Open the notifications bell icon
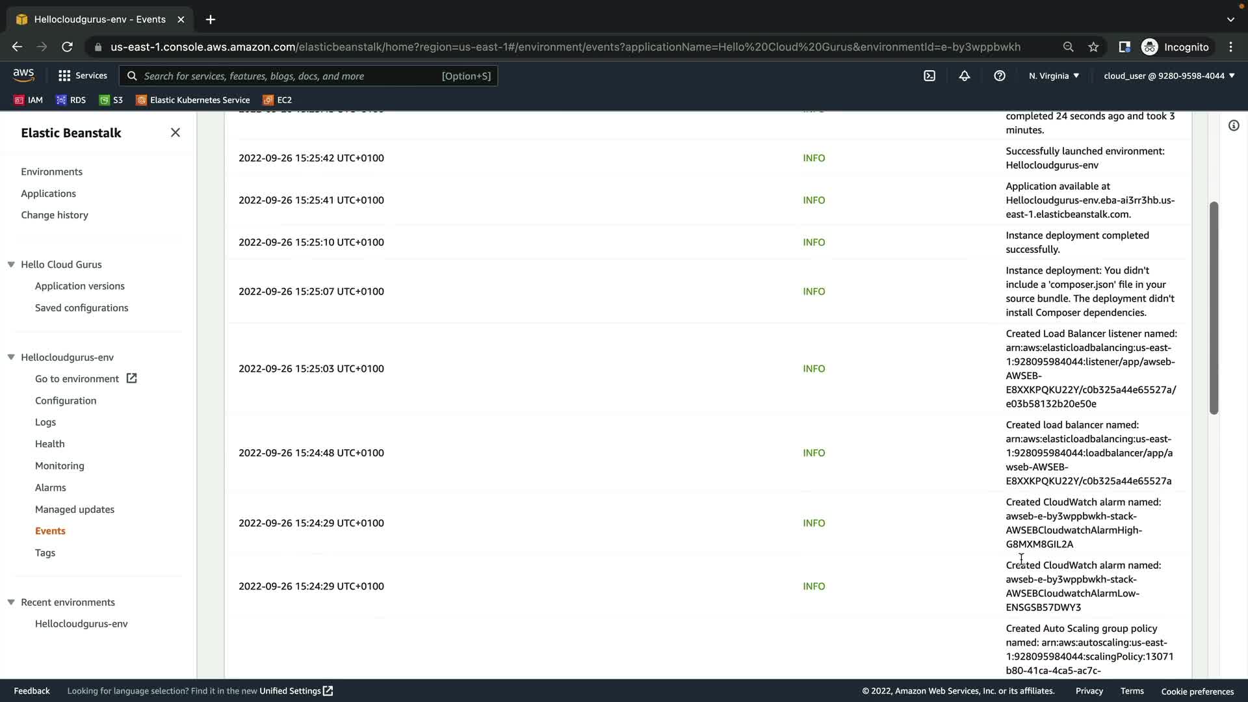This screenshot has width=1248, height=702. 965,76
